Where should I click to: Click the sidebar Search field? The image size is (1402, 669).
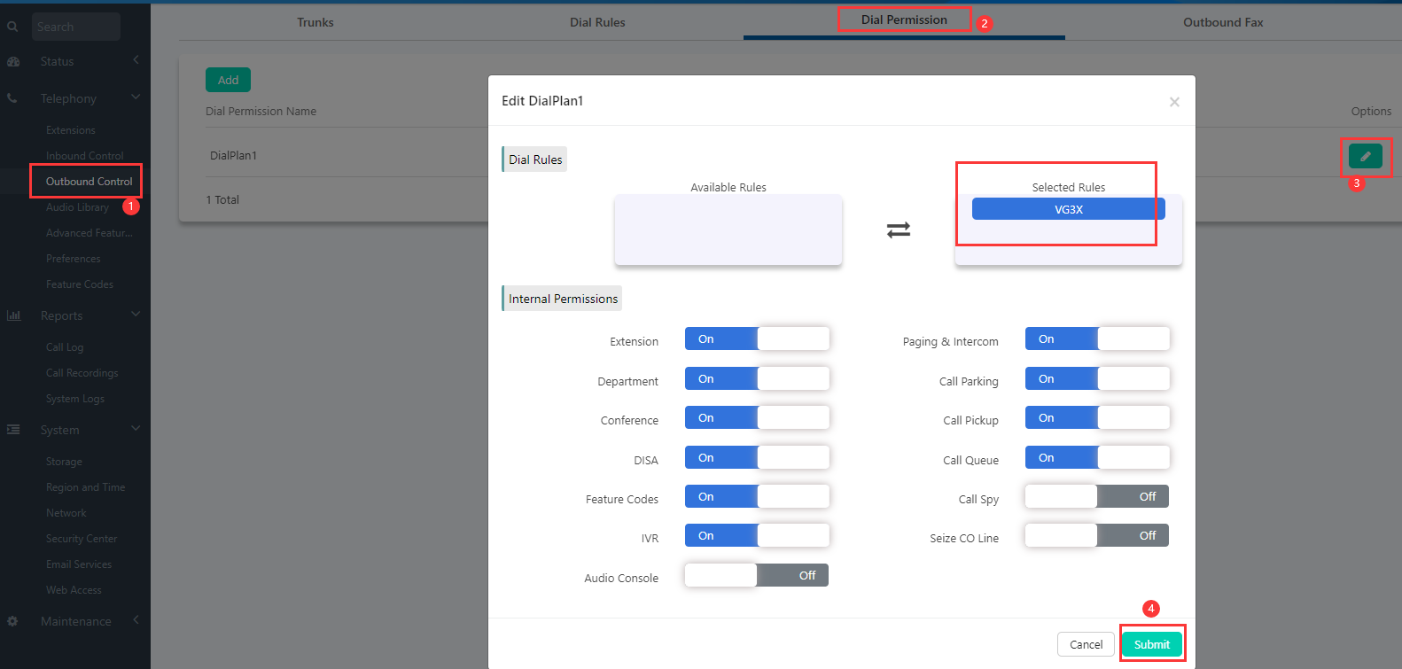(76, 27)
